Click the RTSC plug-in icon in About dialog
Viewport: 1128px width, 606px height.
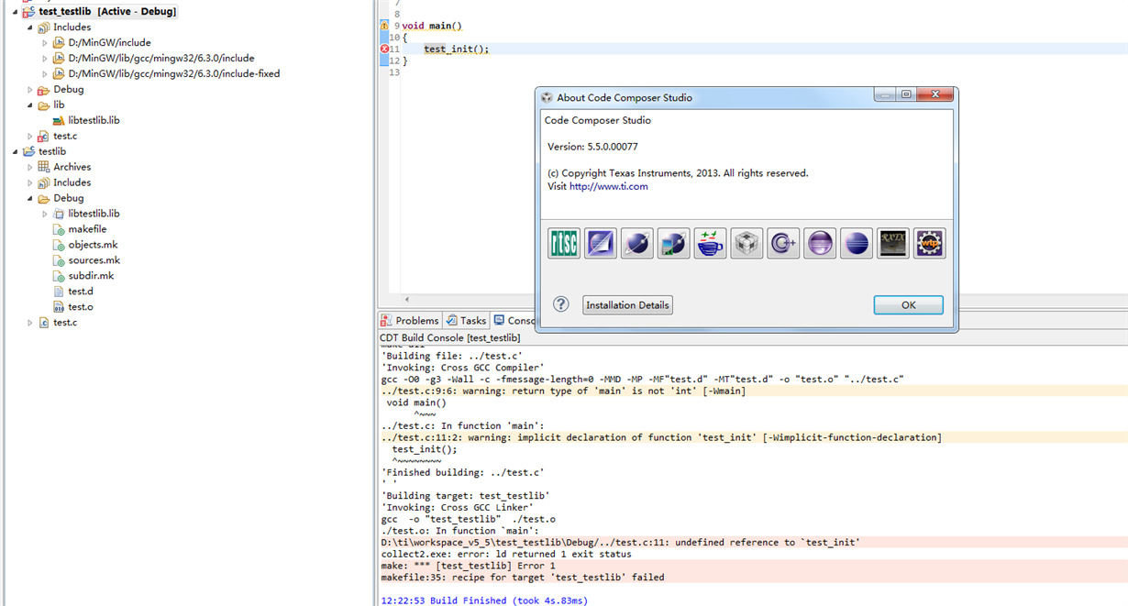(x=564, y=243)
